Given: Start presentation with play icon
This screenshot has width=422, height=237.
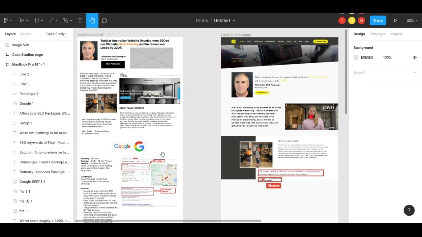Looking at the screenshot, I should (x=395, y=20).
